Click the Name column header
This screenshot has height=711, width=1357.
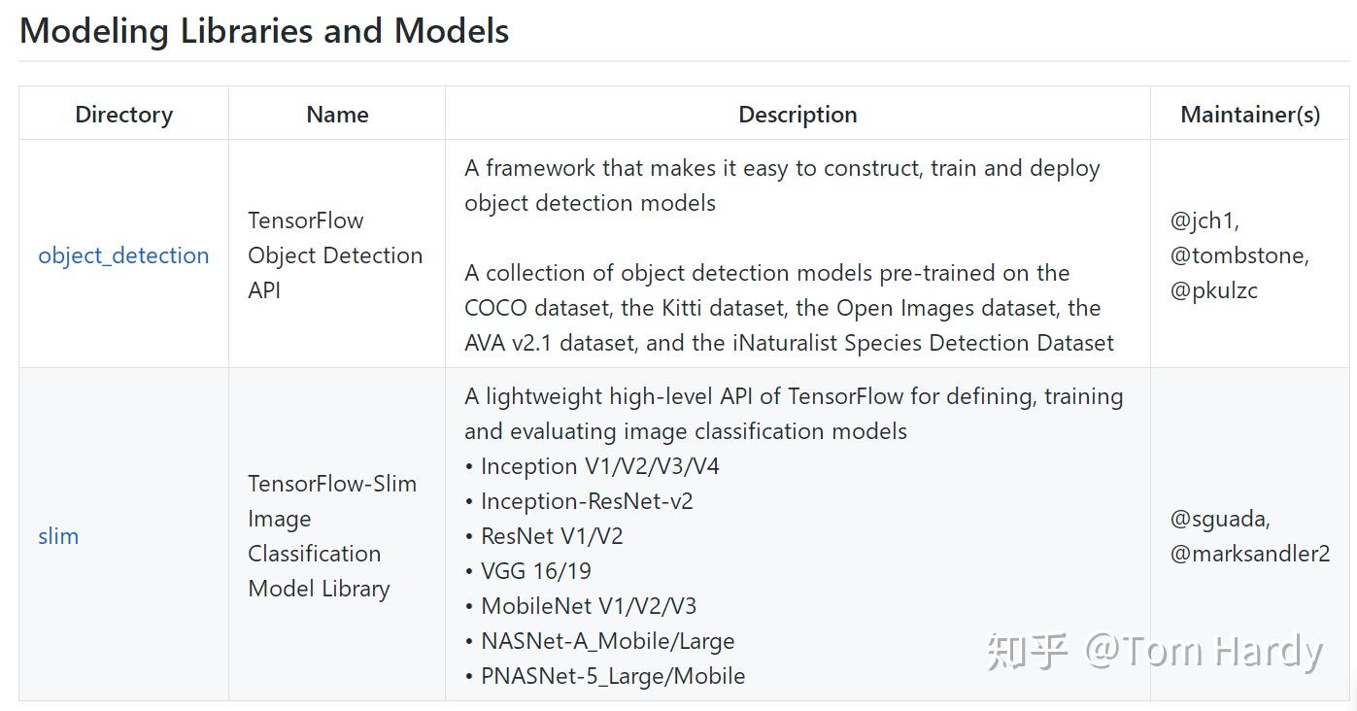pyautogui.click(x=337, y=115)
